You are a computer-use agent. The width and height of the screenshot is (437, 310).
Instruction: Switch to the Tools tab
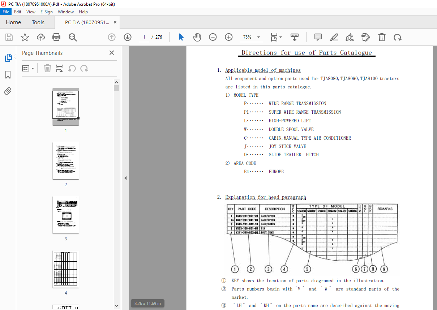pos(38,22)
